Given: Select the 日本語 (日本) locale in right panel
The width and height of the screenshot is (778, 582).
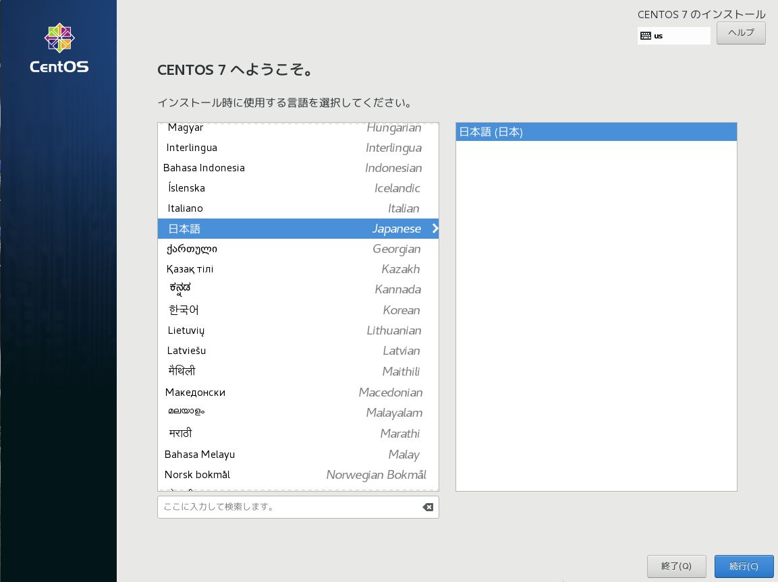Looking at the screenshot, I should click(x=596, y=132).
